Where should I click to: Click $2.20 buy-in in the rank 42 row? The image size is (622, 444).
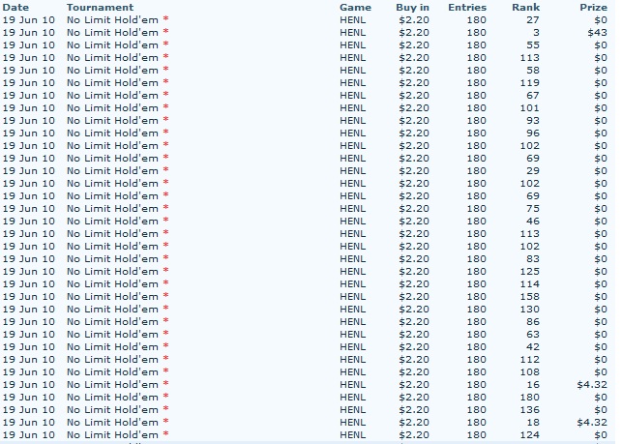tap(414, 347)
